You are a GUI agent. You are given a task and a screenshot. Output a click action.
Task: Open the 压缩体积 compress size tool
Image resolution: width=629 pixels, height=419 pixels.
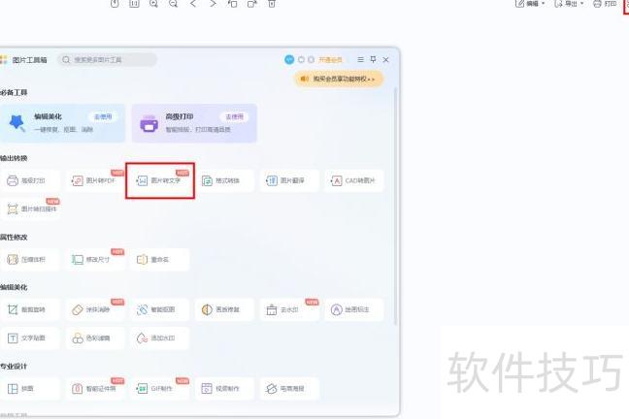(x=30, y=260)
